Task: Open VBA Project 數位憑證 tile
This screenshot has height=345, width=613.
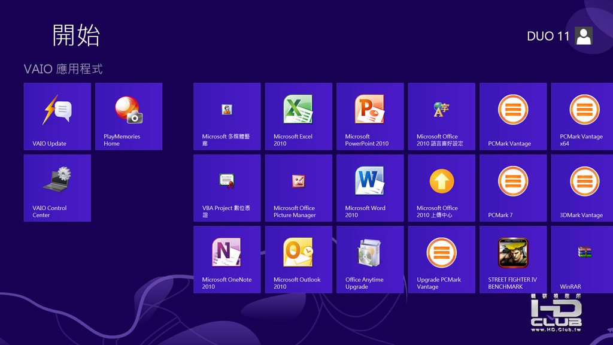Action: click(x=227, y=187)
